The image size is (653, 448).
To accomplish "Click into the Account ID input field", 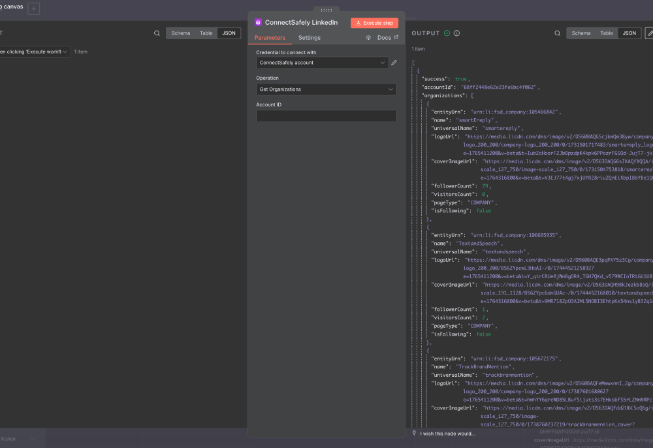I will point(326,116).
